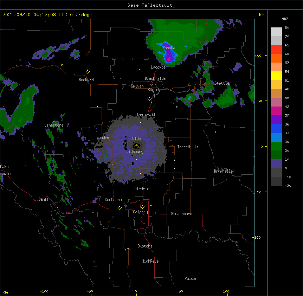This screenshot has height=296, width=303.
Task: Click the Lake Louise label at left edge
Action: 6,170
